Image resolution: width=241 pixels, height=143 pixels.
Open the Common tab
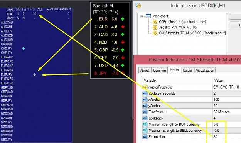[160, 71]
